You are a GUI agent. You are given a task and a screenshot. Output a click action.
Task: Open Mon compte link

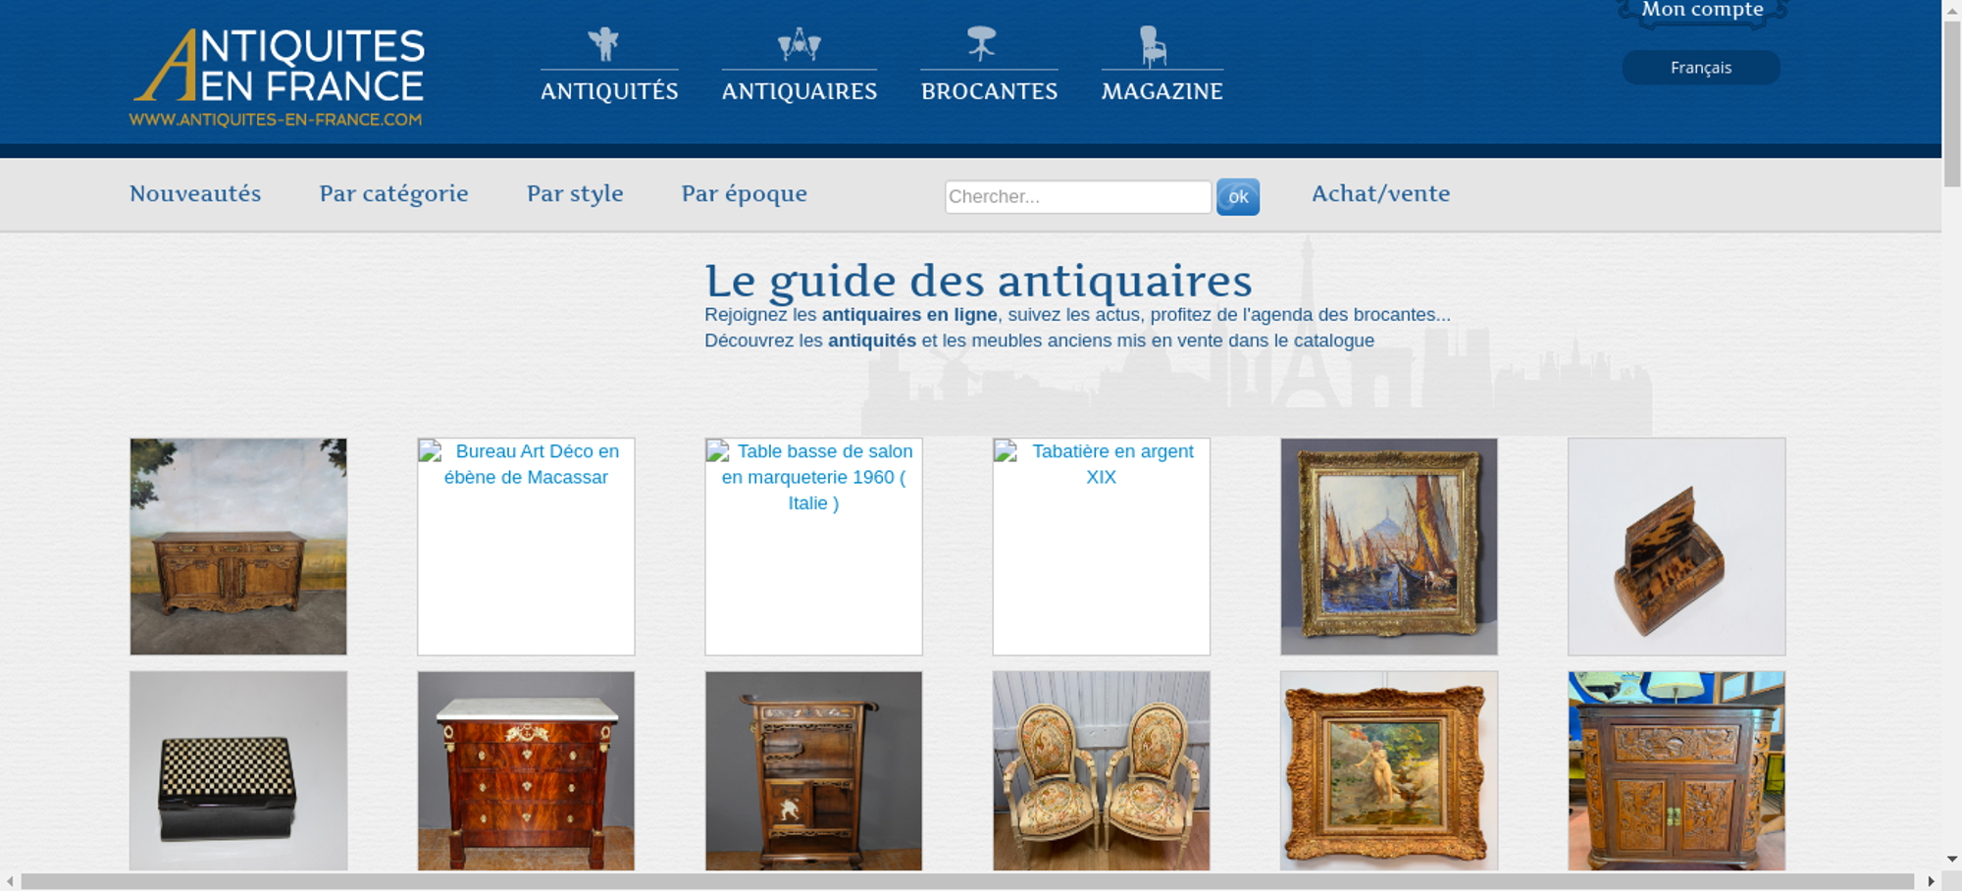click(1702, 10)
